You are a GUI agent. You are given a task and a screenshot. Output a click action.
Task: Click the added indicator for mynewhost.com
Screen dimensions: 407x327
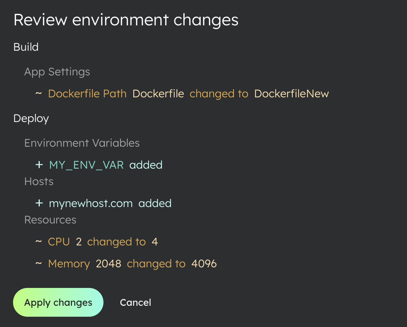(x=155, y=203)
